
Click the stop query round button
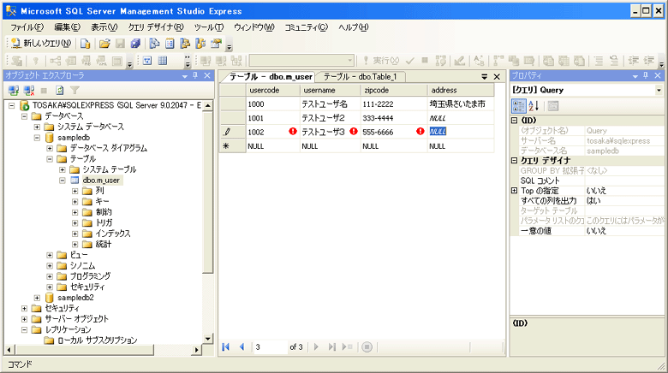367,347
